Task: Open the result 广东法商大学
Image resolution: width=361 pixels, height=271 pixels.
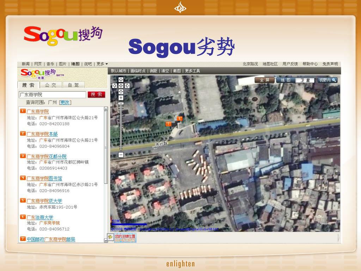Action: 40,217
